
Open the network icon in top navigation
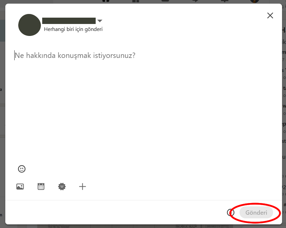[x=136, y=1]
